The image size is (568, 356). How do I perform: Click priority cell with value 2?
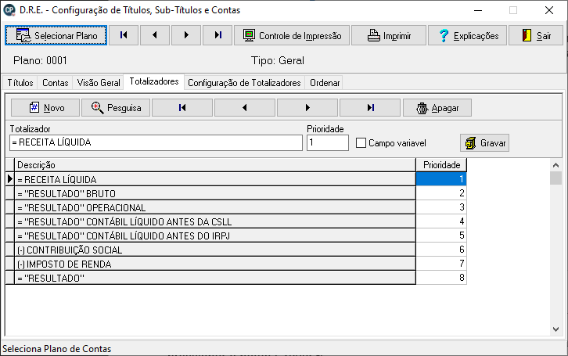click(441, 193)
